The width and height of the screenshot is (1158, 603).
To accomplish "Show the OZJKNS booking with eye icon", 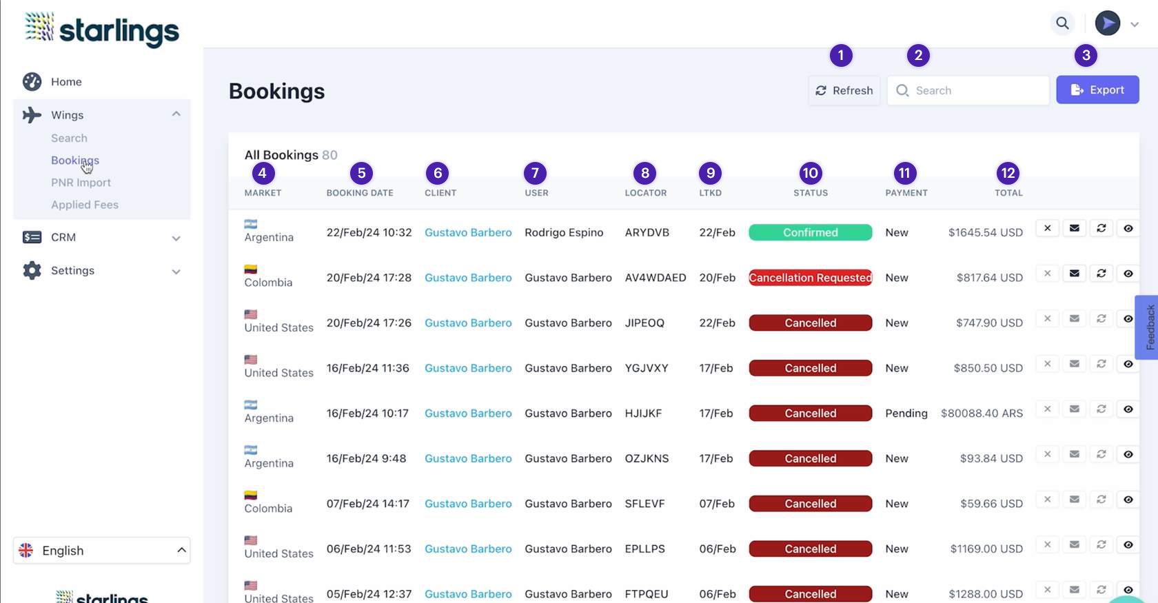I will pyautogui.click(x=1128, y=454).
